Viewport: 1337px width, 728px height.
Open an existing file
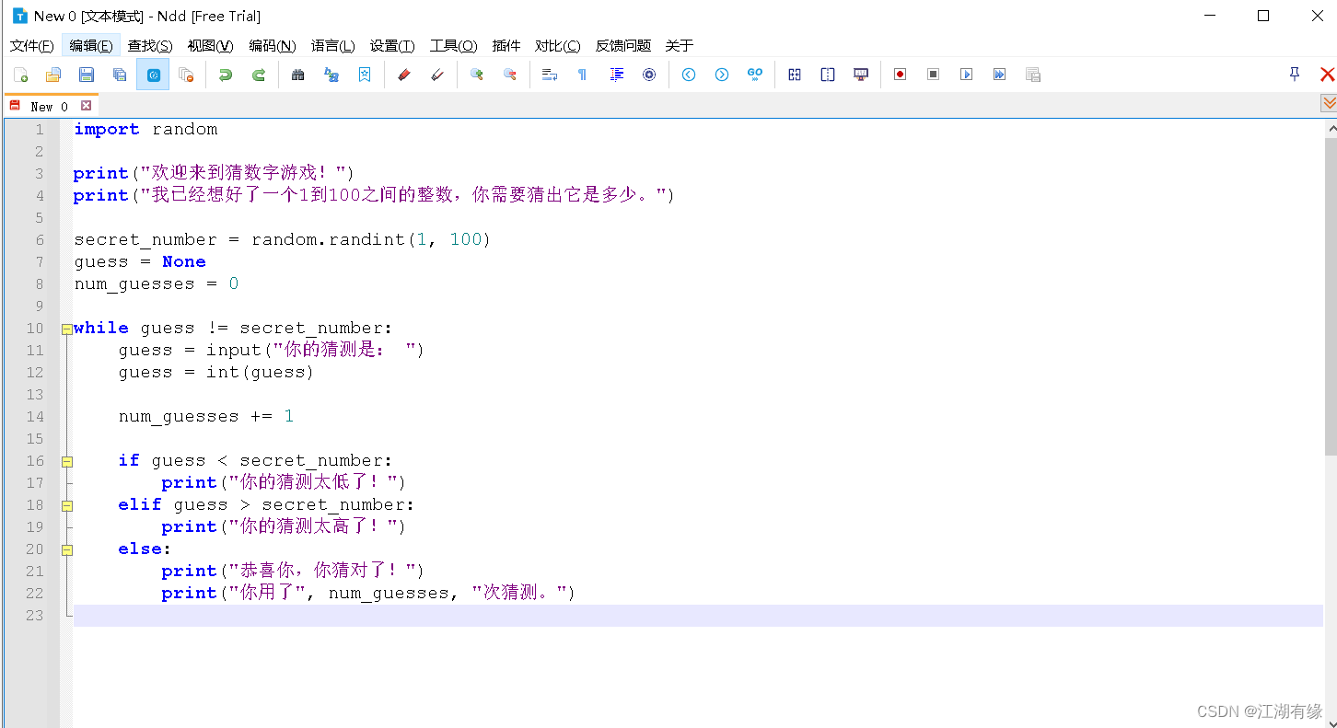[x=52, y=75]
